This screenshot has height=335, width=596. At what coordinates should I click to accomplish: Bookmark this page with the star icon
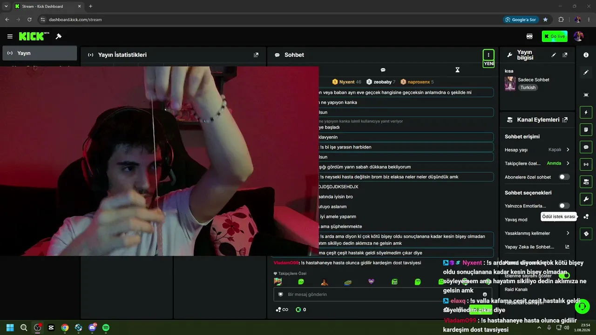[545, 20]
